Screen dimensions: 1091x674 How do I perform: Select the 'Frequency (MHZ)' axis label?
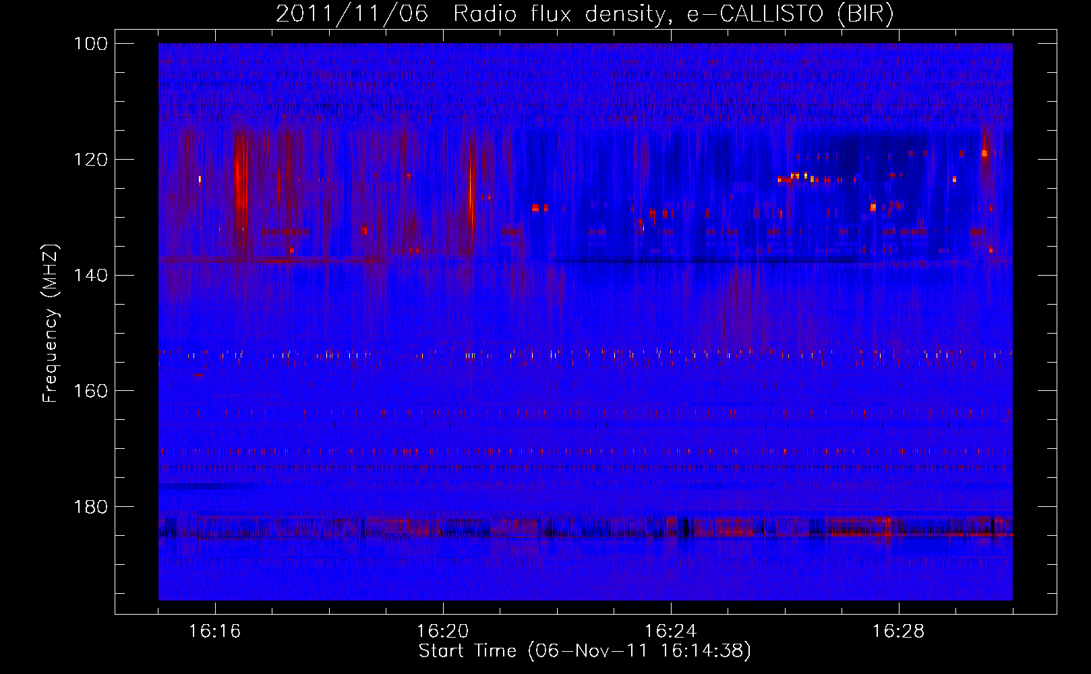(x=51, y=323)
